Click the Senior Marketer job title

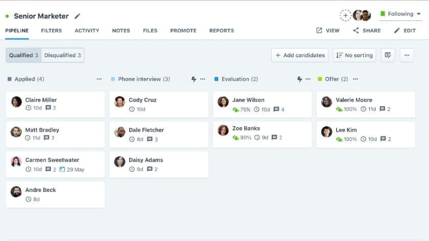[41, 16]
